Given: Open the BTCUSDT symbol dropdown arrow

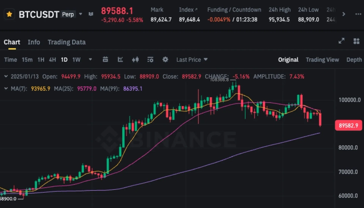Looking at the screenshot, I should pyautogui.click(x=81, y=14).
